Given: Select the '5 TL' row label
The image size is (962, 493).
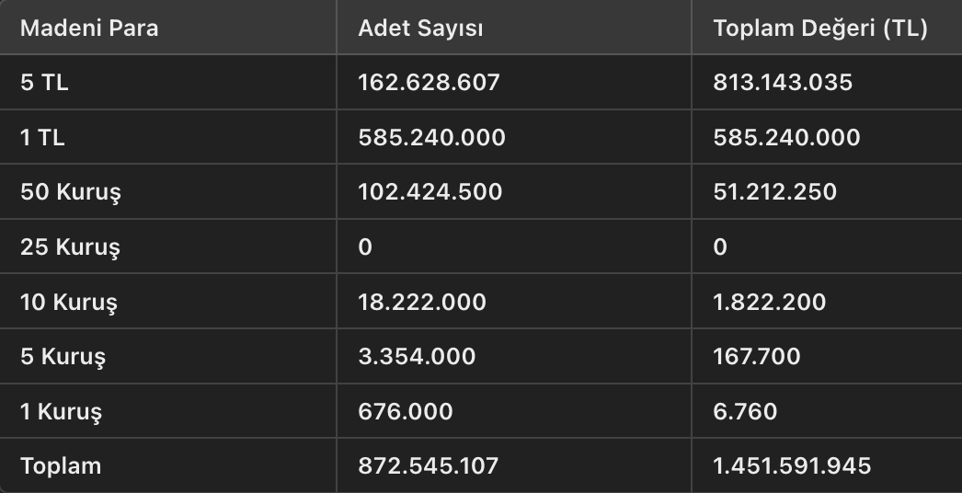Looking at the screenshot, I should point(44,83).
